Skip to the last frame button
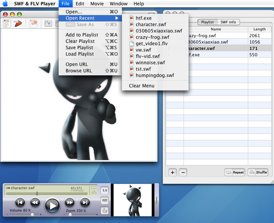The image size is (274, 223). [85, 202]
